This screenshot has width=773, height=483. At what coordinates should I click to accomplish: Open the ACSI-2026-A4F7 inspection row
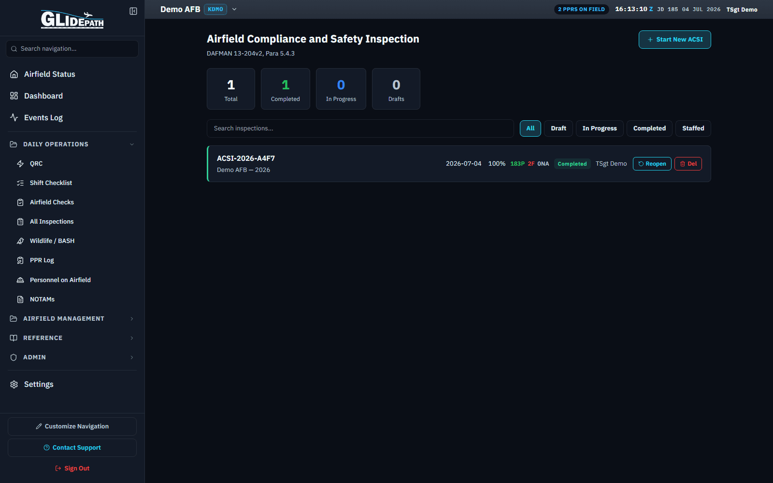point(458,164)
